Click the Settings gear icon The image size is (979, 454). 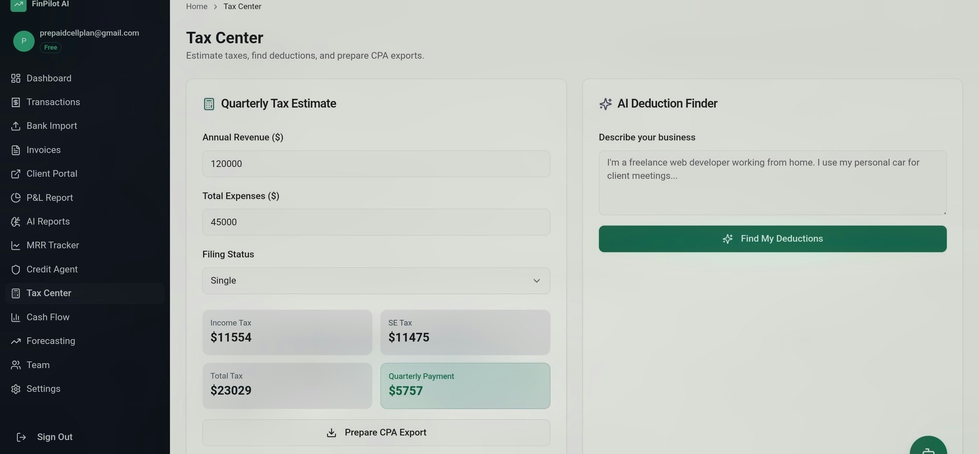click(16, 389)
